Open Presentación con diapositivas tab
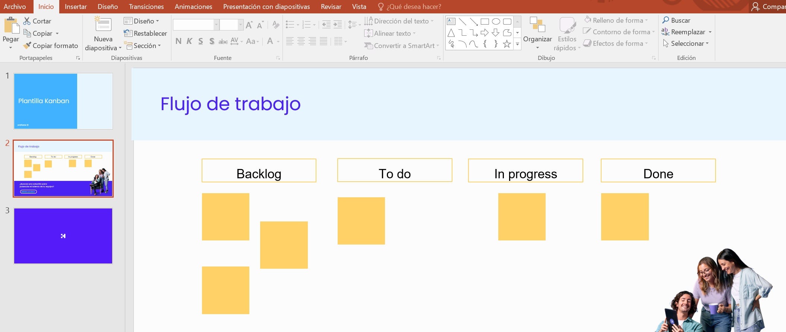The image size is (786, 332). pos(266,7)
